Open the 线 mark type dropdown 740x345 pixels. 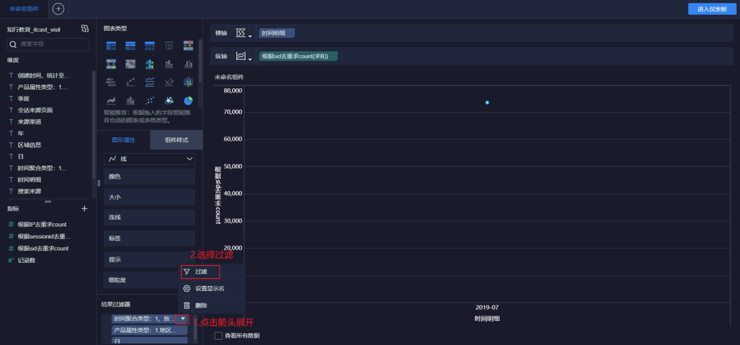pyautogui.click(x=149, y=159)
